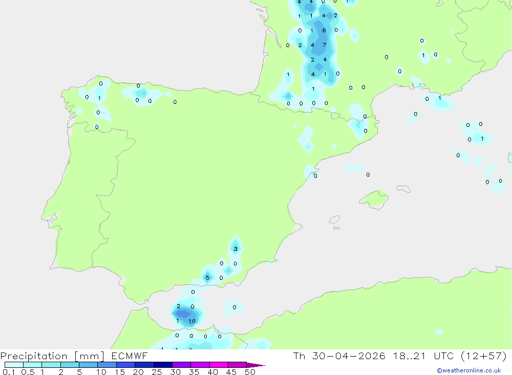Click the '3' precipitation value in southeast Spain
This screenshot has width=512, height=375.
pos(236,249)
